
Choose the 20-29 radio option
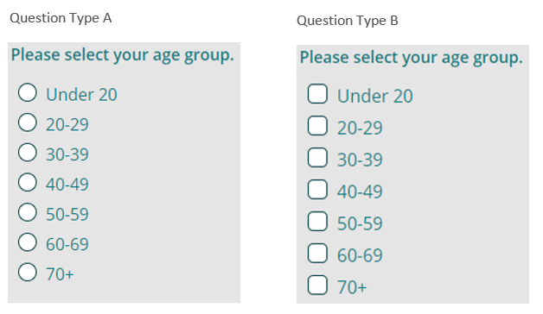28,122
